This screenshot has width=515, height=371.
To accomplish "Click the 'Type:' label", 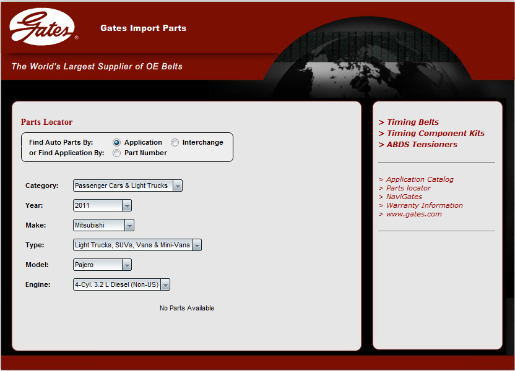I will [35, 245].
